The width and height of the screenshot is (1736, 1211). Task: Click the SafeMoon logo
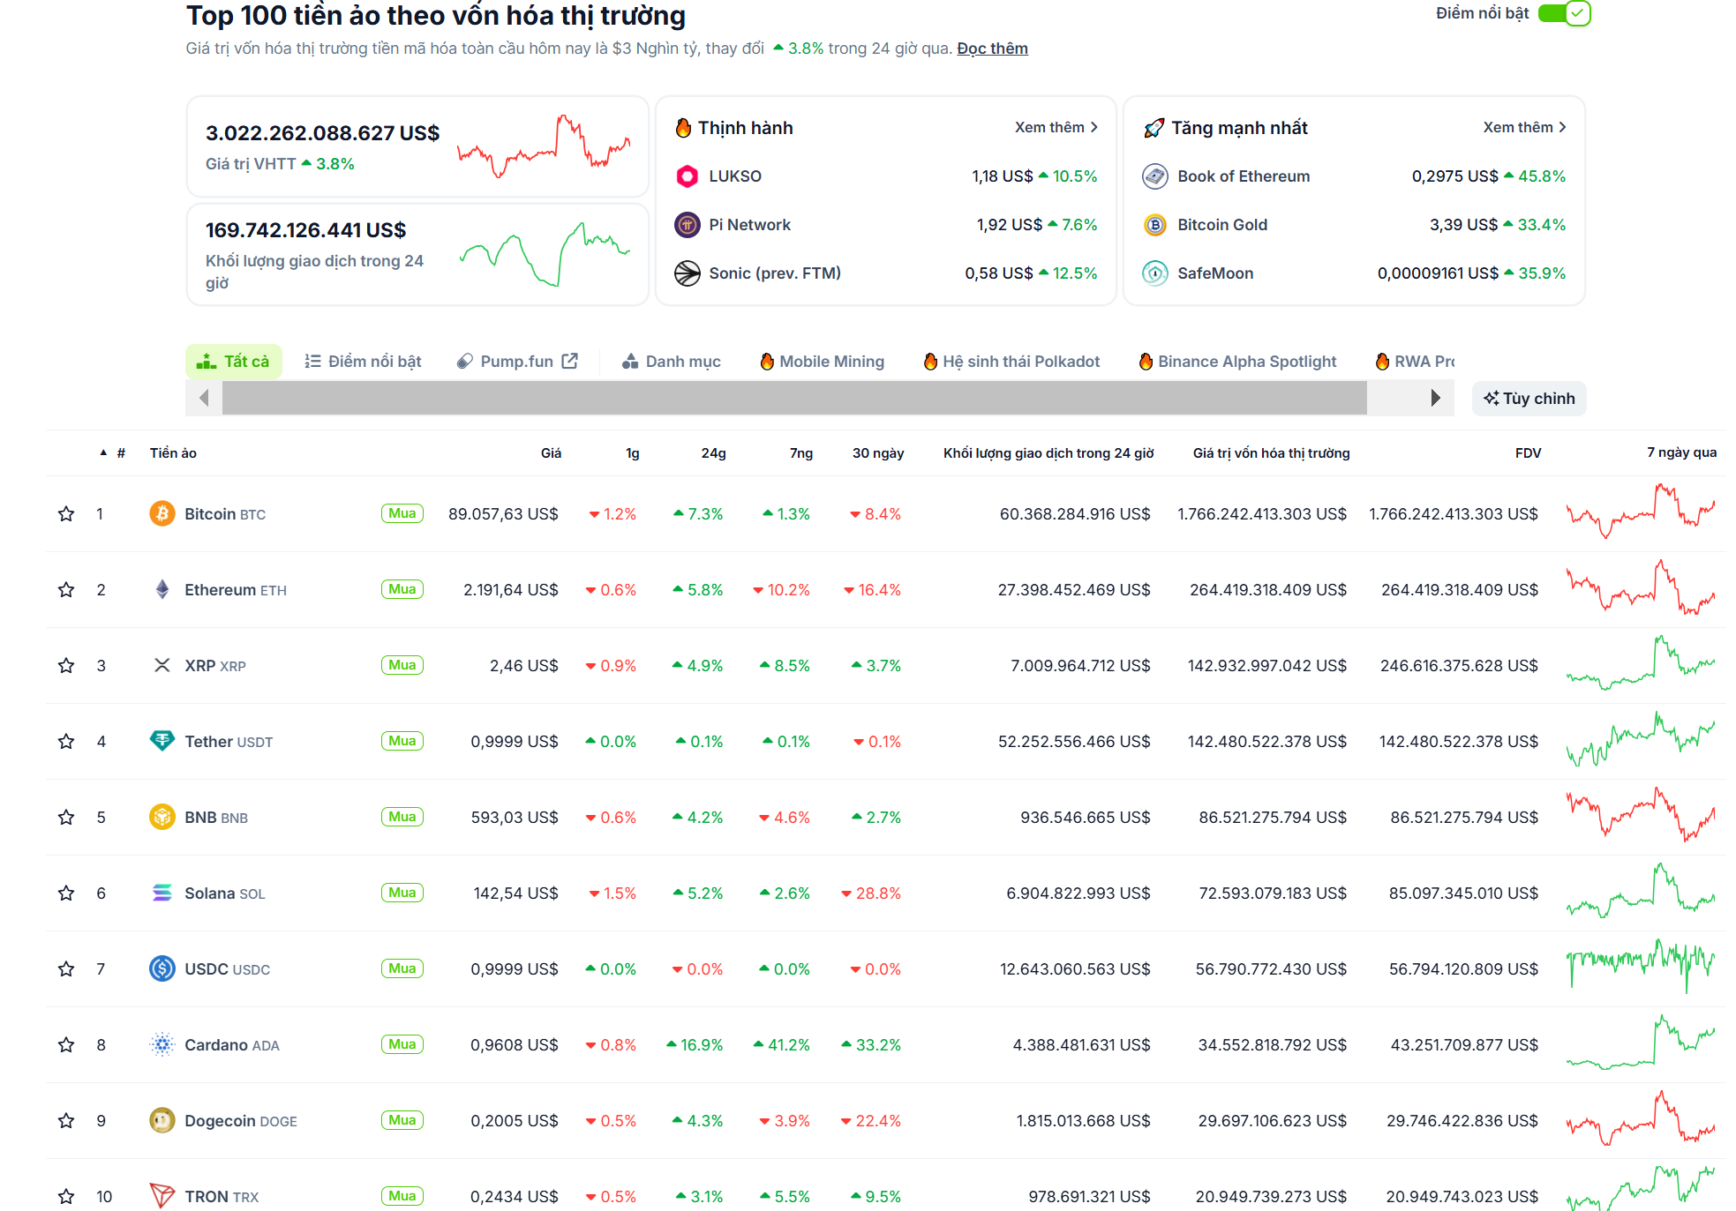coord(1155,273)
